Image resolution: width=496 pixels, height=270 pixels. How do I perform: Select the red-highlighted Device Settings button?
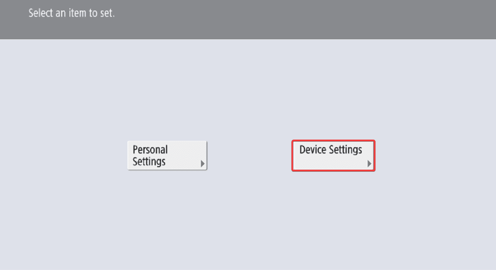click(x=333, y=156)
